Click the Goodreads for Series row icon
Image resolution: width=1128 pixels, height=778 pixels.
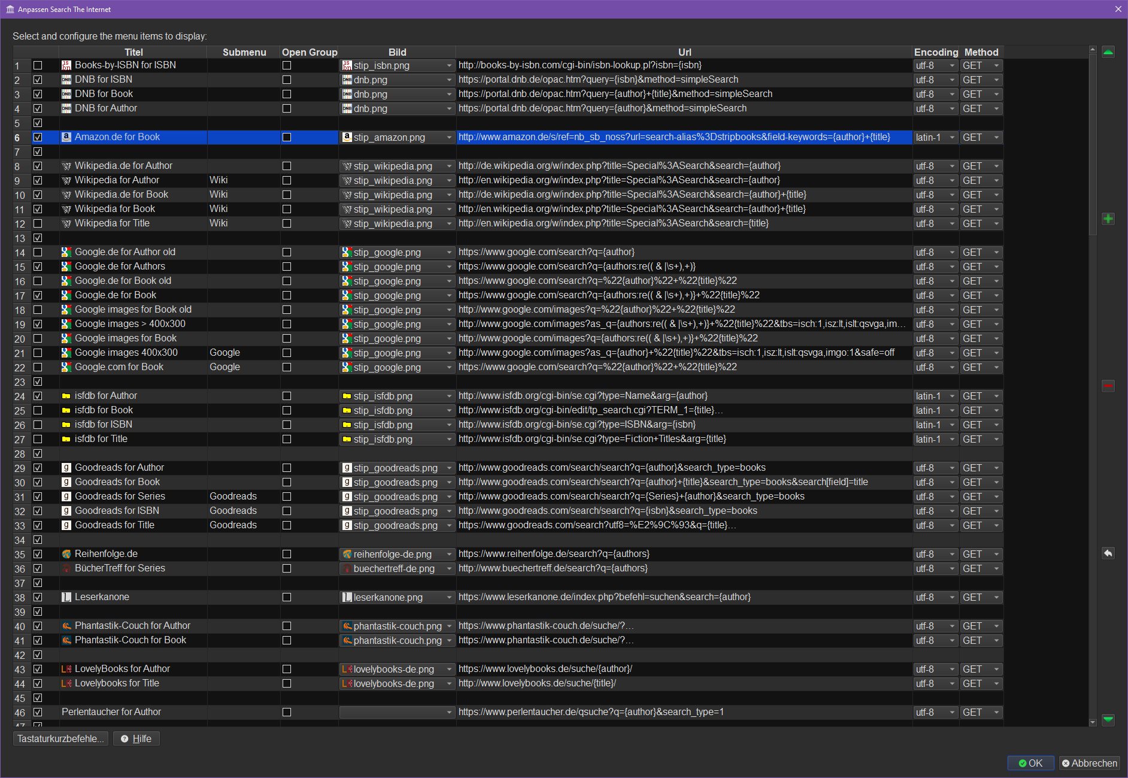click(x=66, y=497)
